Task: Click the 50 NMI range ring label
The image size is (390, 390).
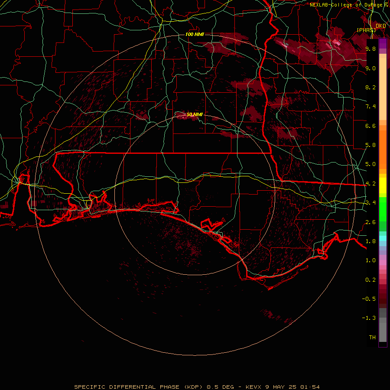Action: [x=195, y=114]
